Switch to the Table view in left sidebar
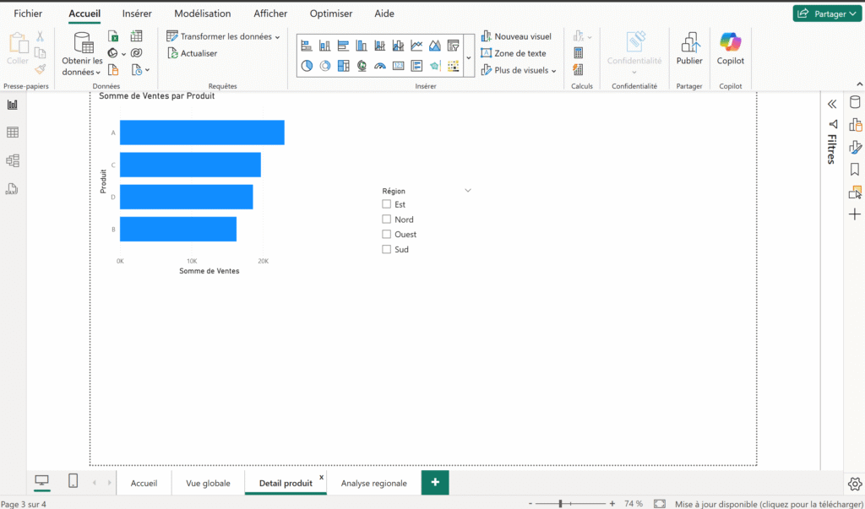Image resolution: width=865 pixels, height=509 pixels. (x=12, y=133)
